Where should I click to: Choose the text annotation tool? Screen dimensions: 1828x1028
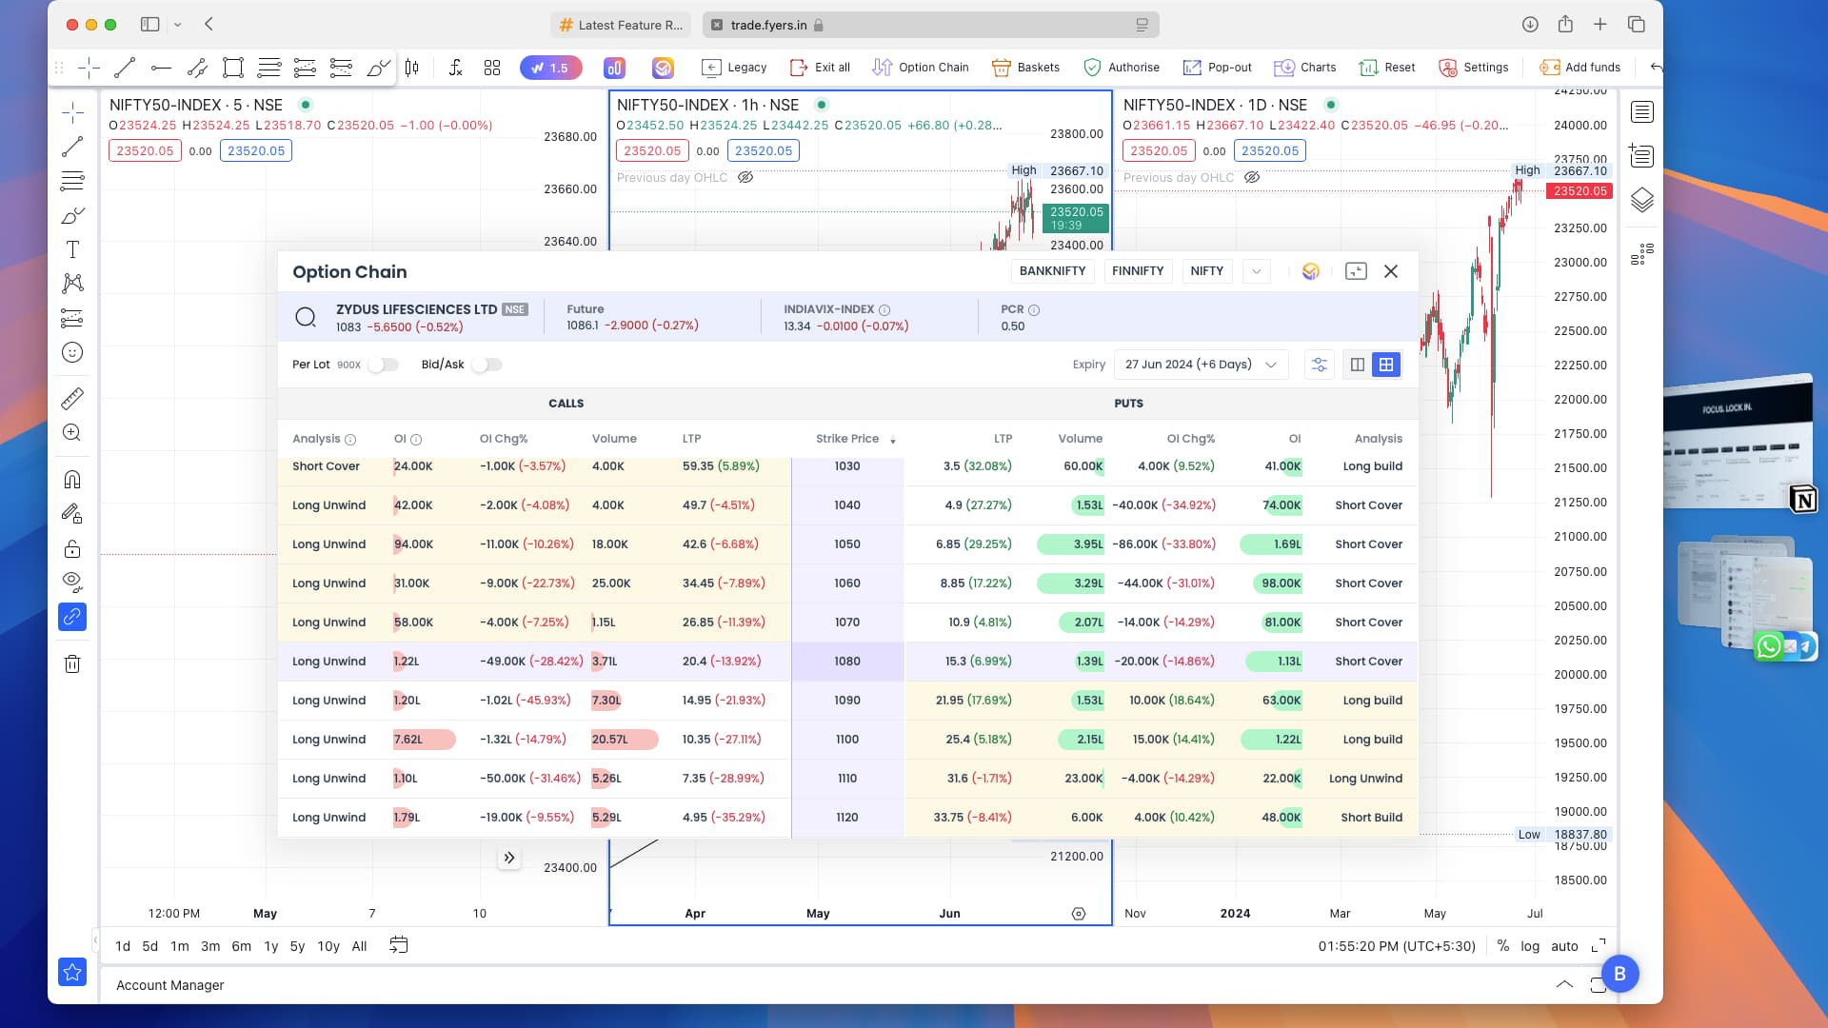click(x=72, y=249)
